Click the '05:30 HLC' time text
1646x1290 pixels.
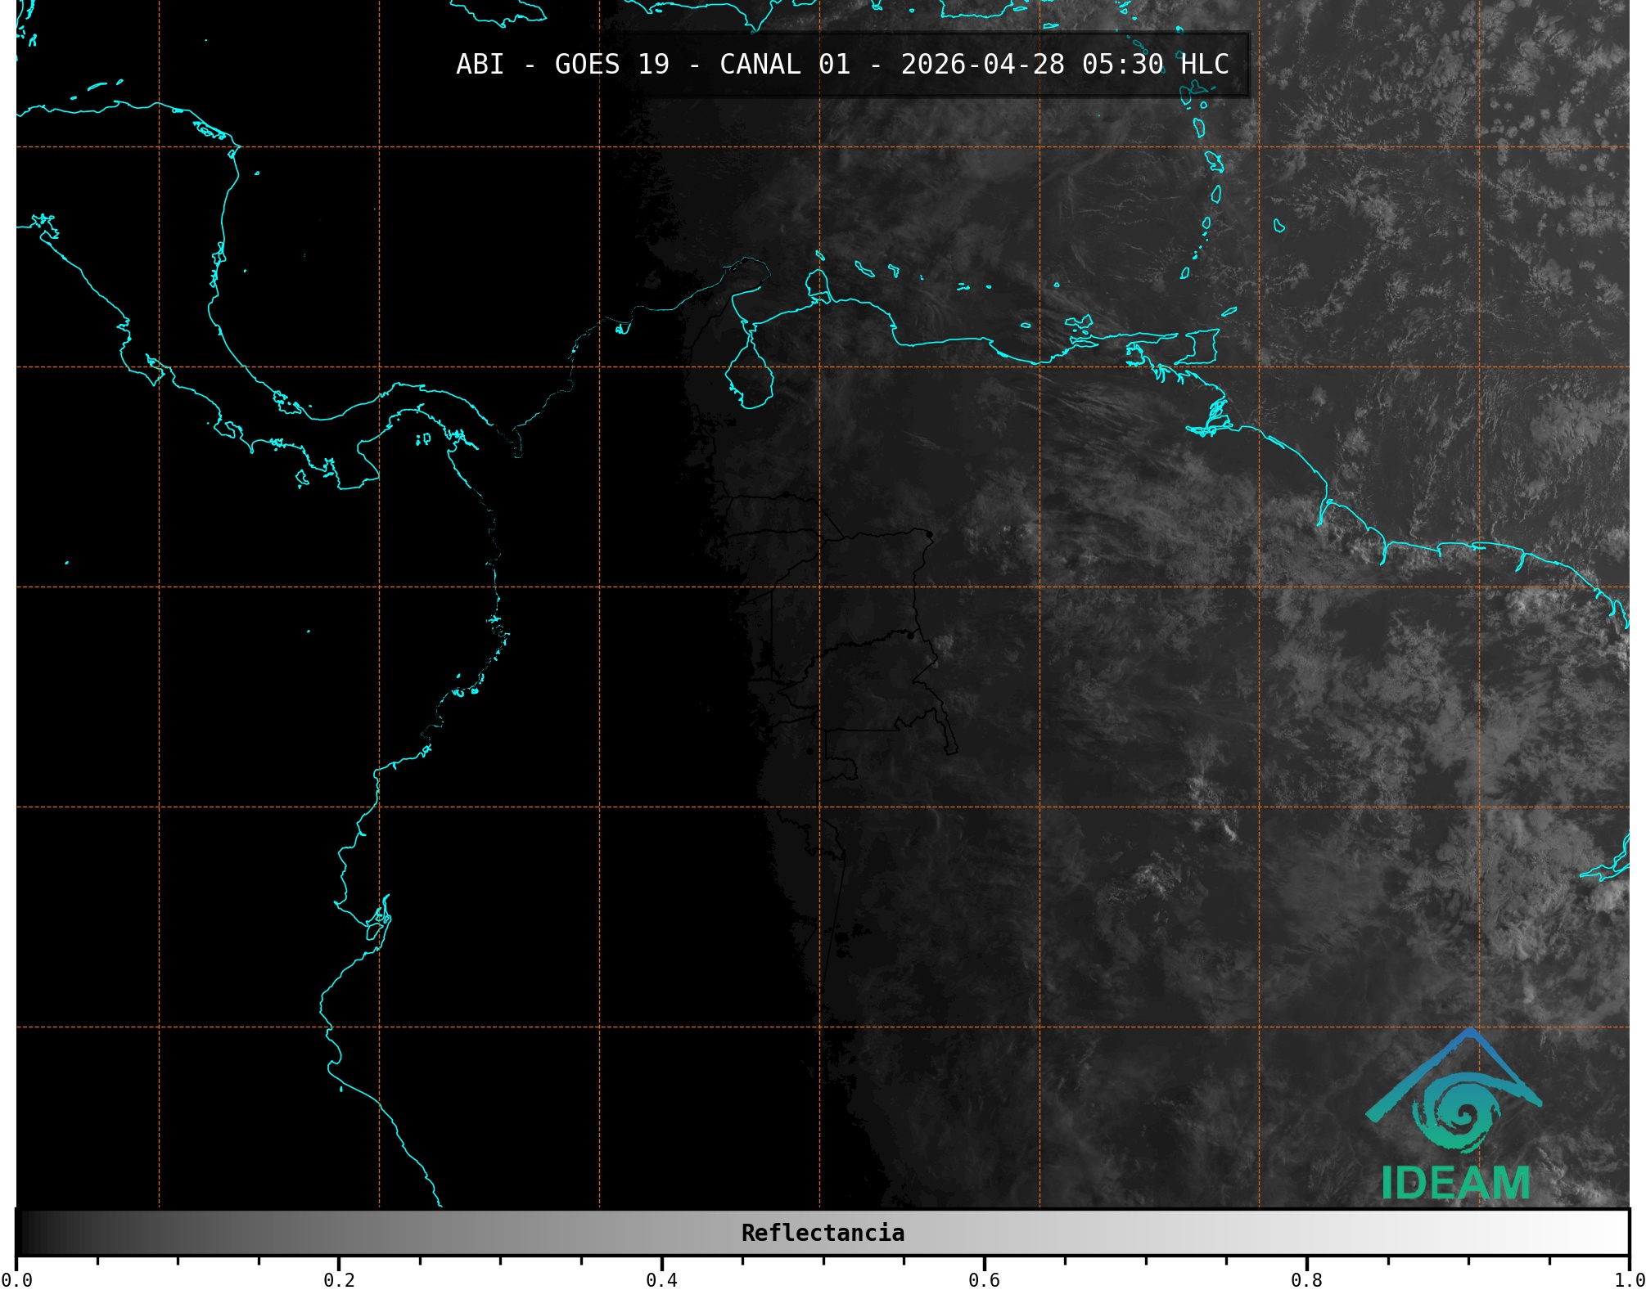coord(1155,64)
